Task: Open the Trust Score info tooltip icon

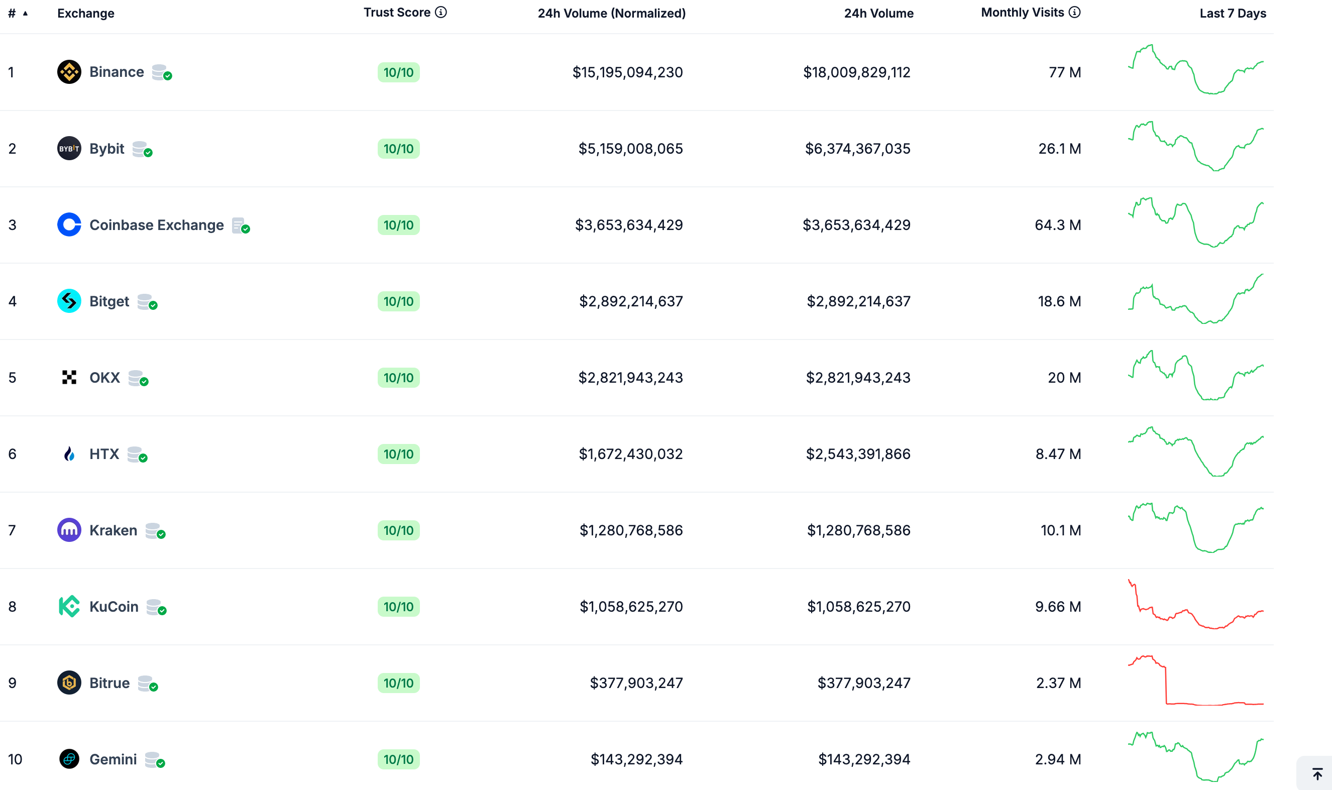Action: pyautogui.click(x=441, y=12)
